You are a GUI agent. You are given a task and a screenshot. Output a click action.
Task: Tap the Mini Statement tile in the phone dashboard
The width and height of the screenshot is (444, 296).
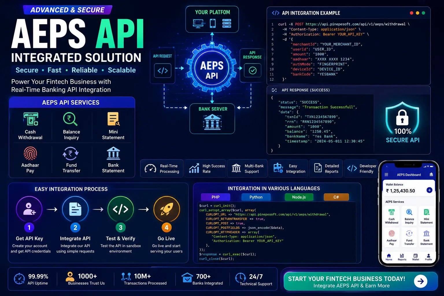point(426,216)
